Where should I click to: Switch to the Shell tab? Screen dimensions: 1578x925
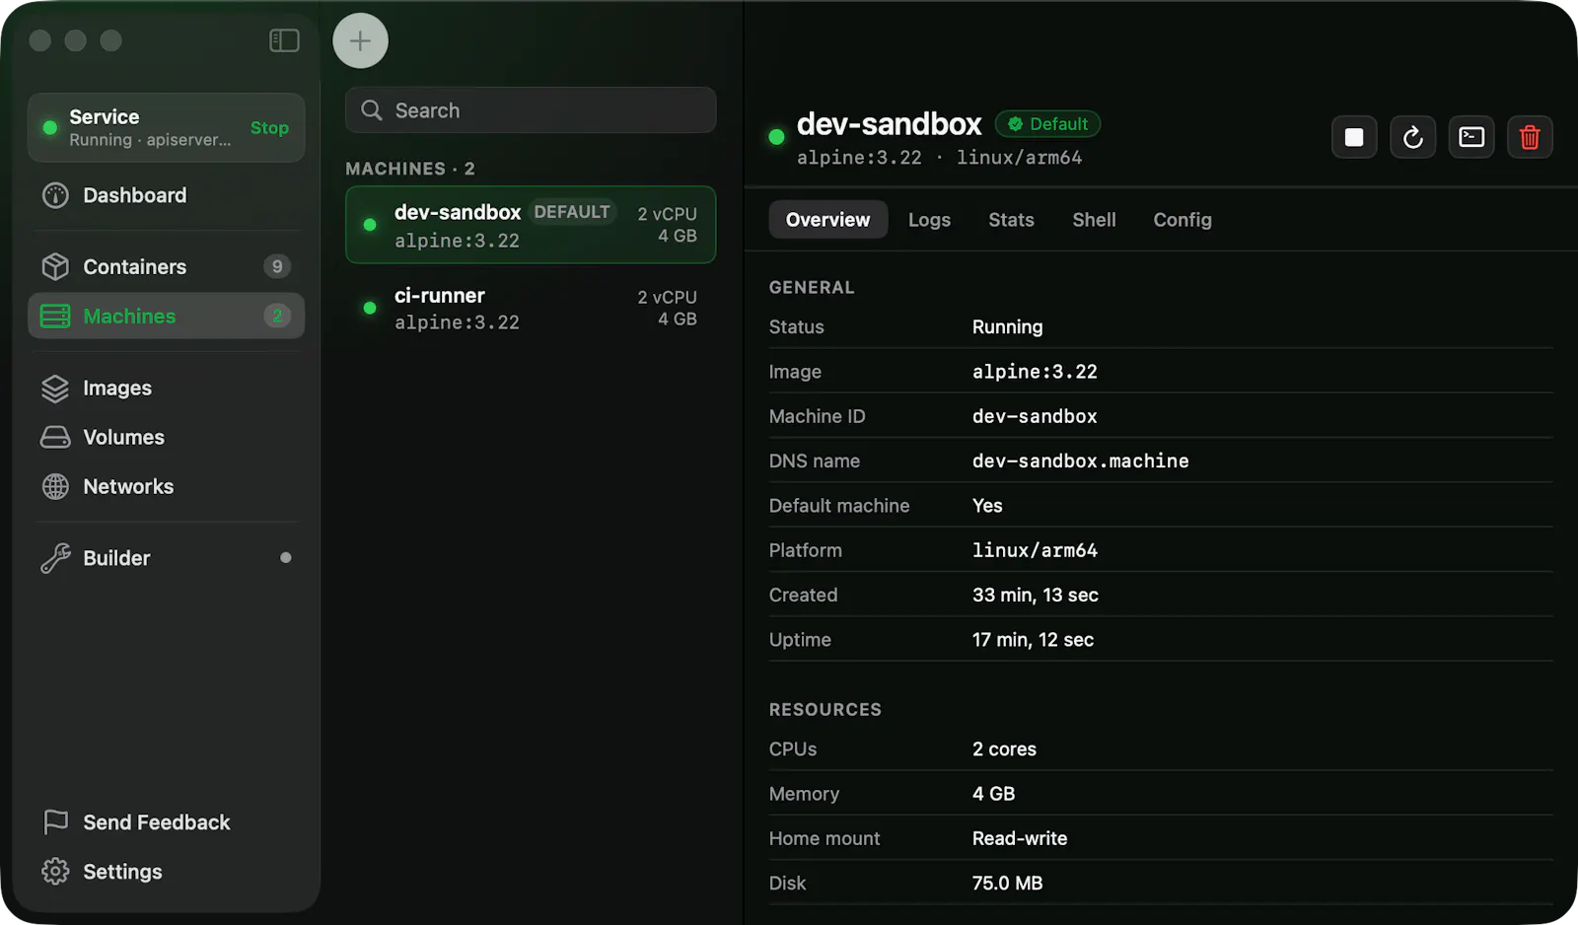1094,220
